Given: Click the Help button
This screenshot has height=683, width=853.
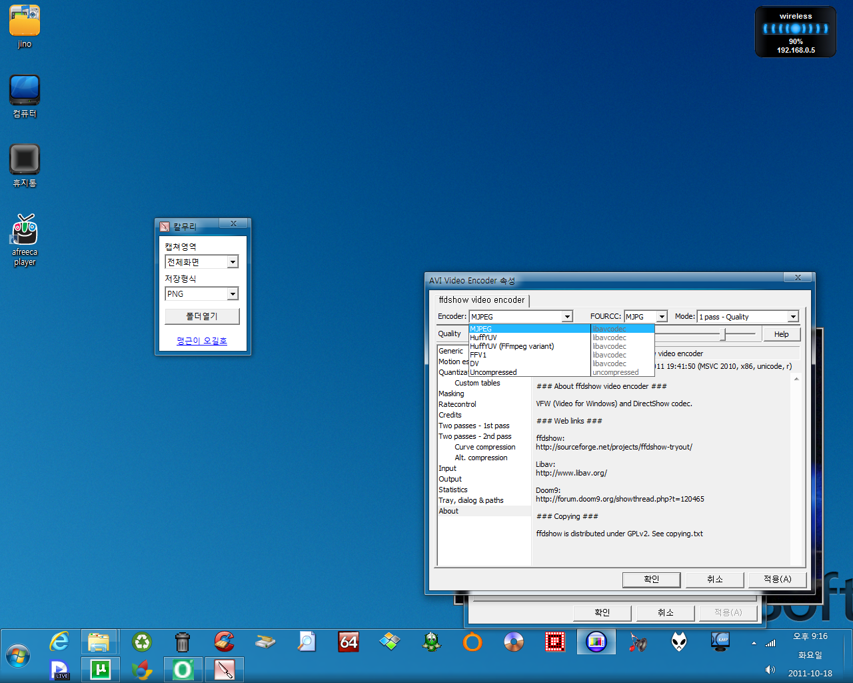Looking at the screenshot, I should point(782,334).
